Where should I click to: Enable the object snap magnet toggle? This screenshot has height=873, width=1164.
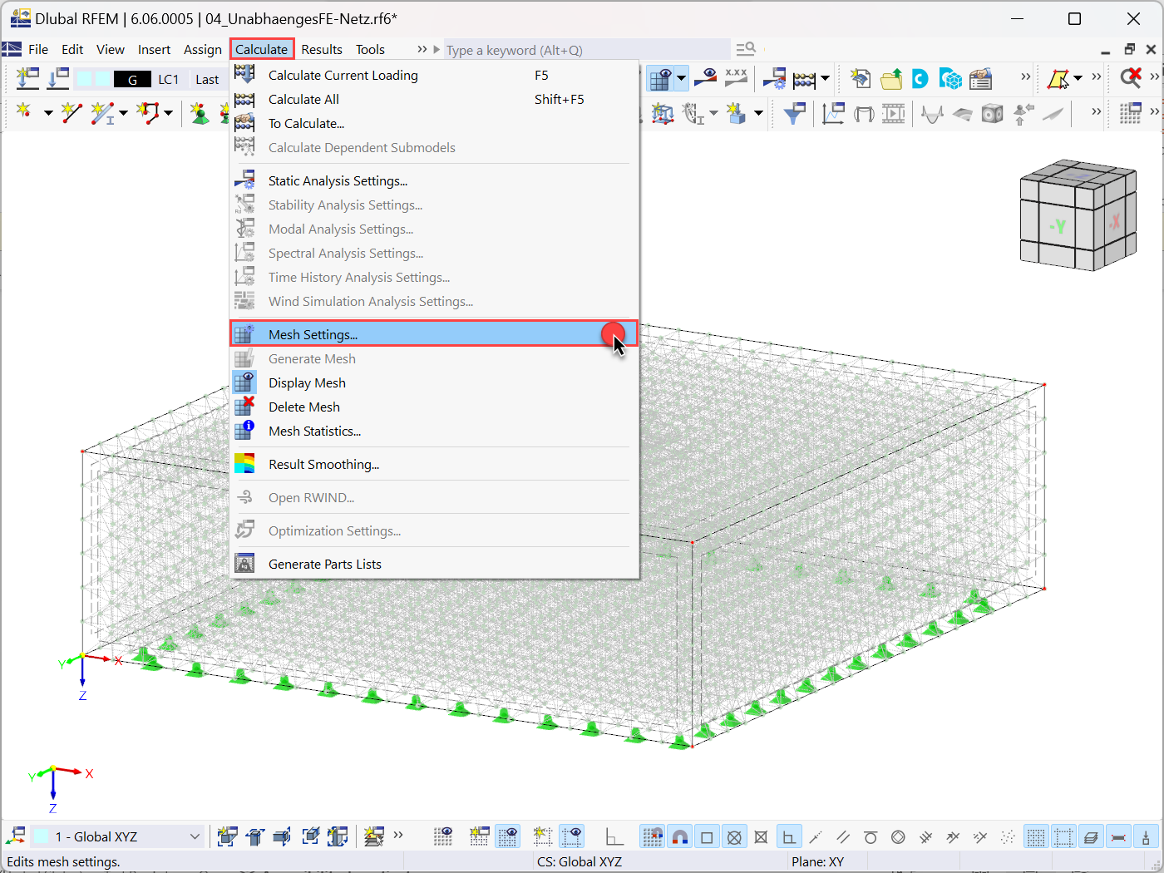(680, 836)
